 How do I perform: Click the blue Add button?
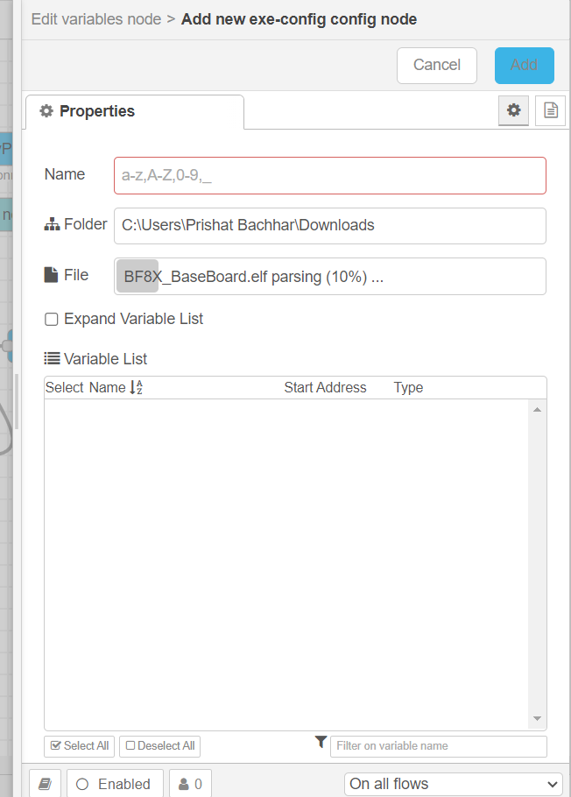525,65
